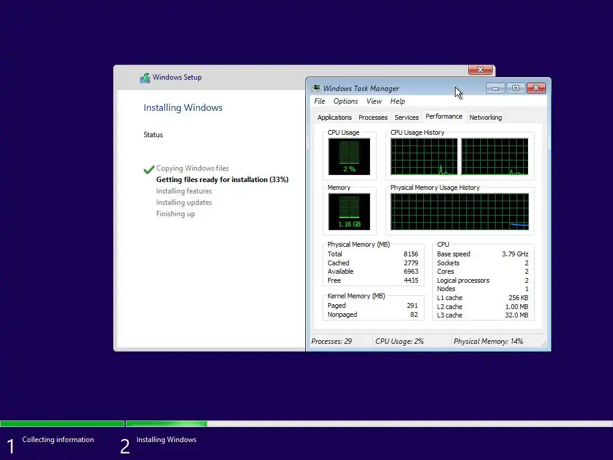Click the 'Installing features' status line
The width and height of the screenshot is (613, 460).
click(x=184, y=191)
